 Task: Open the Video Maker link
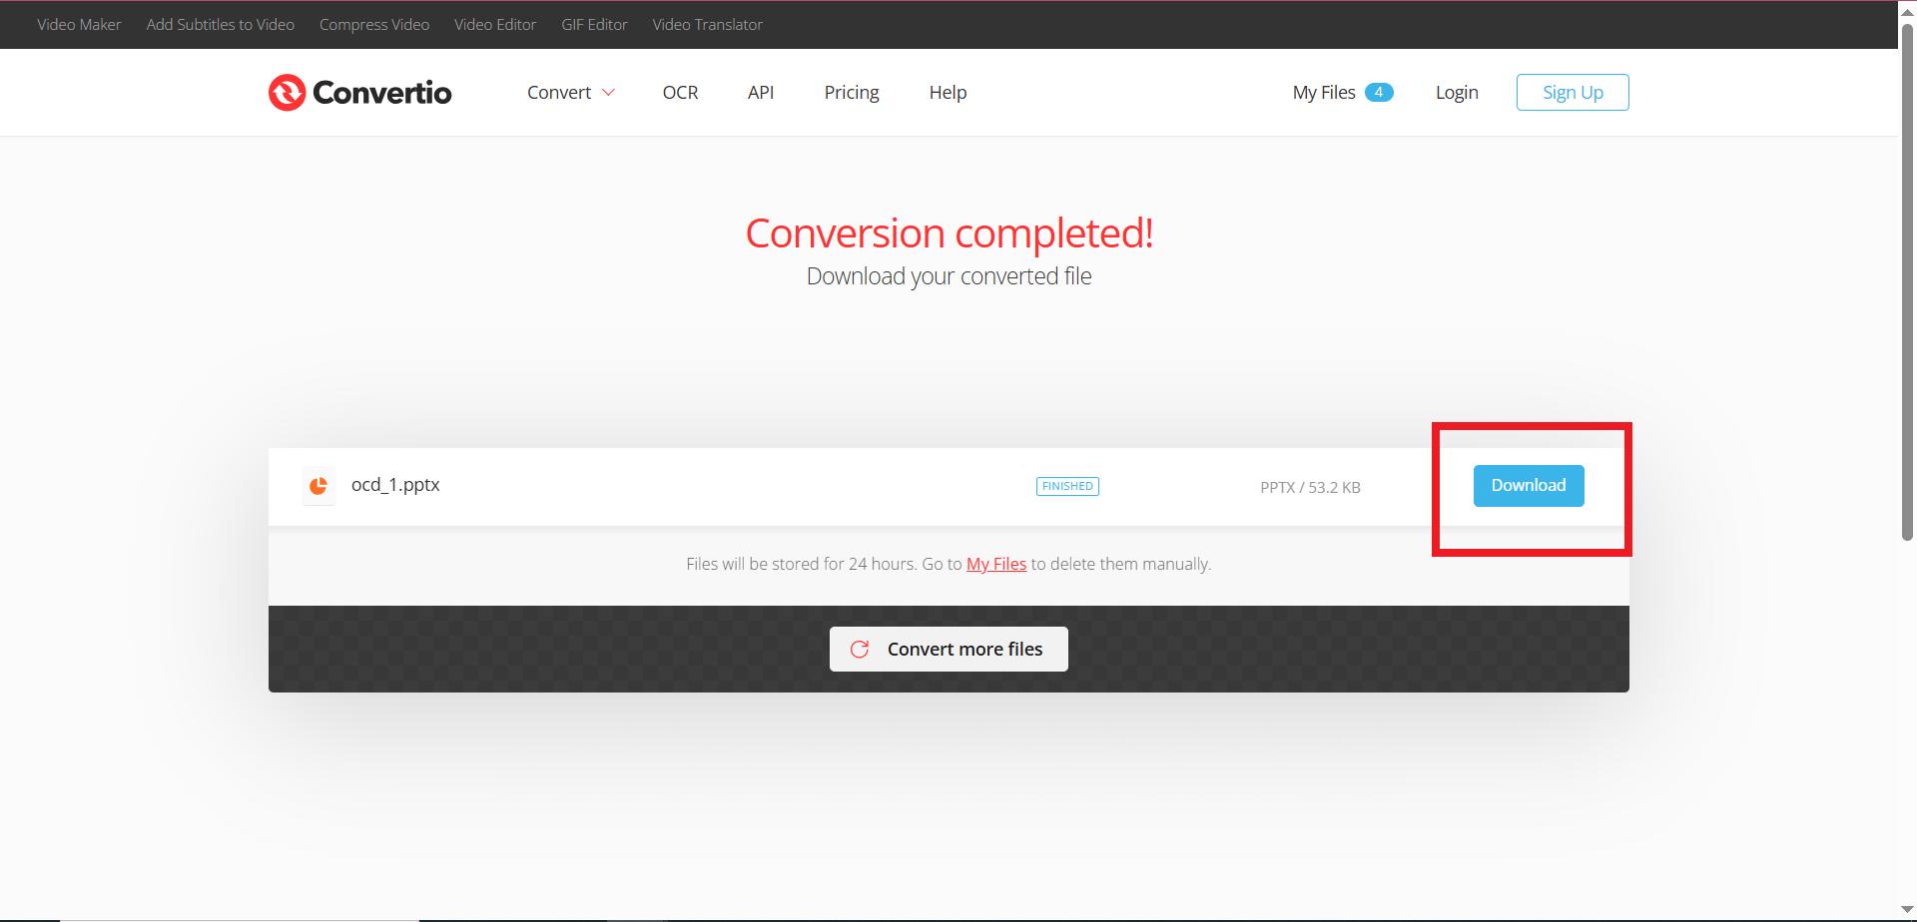(79, 25)
